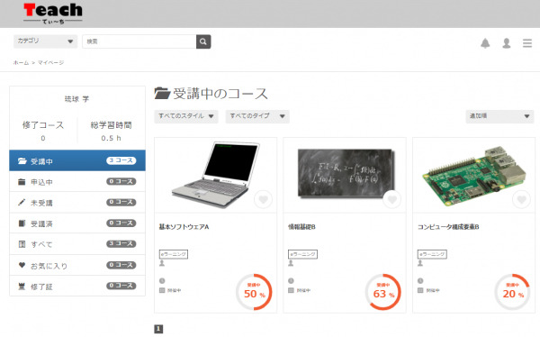
Task: Toggle heart on コンピュータ構成要素B course
Action: click(x=521, y=199)
